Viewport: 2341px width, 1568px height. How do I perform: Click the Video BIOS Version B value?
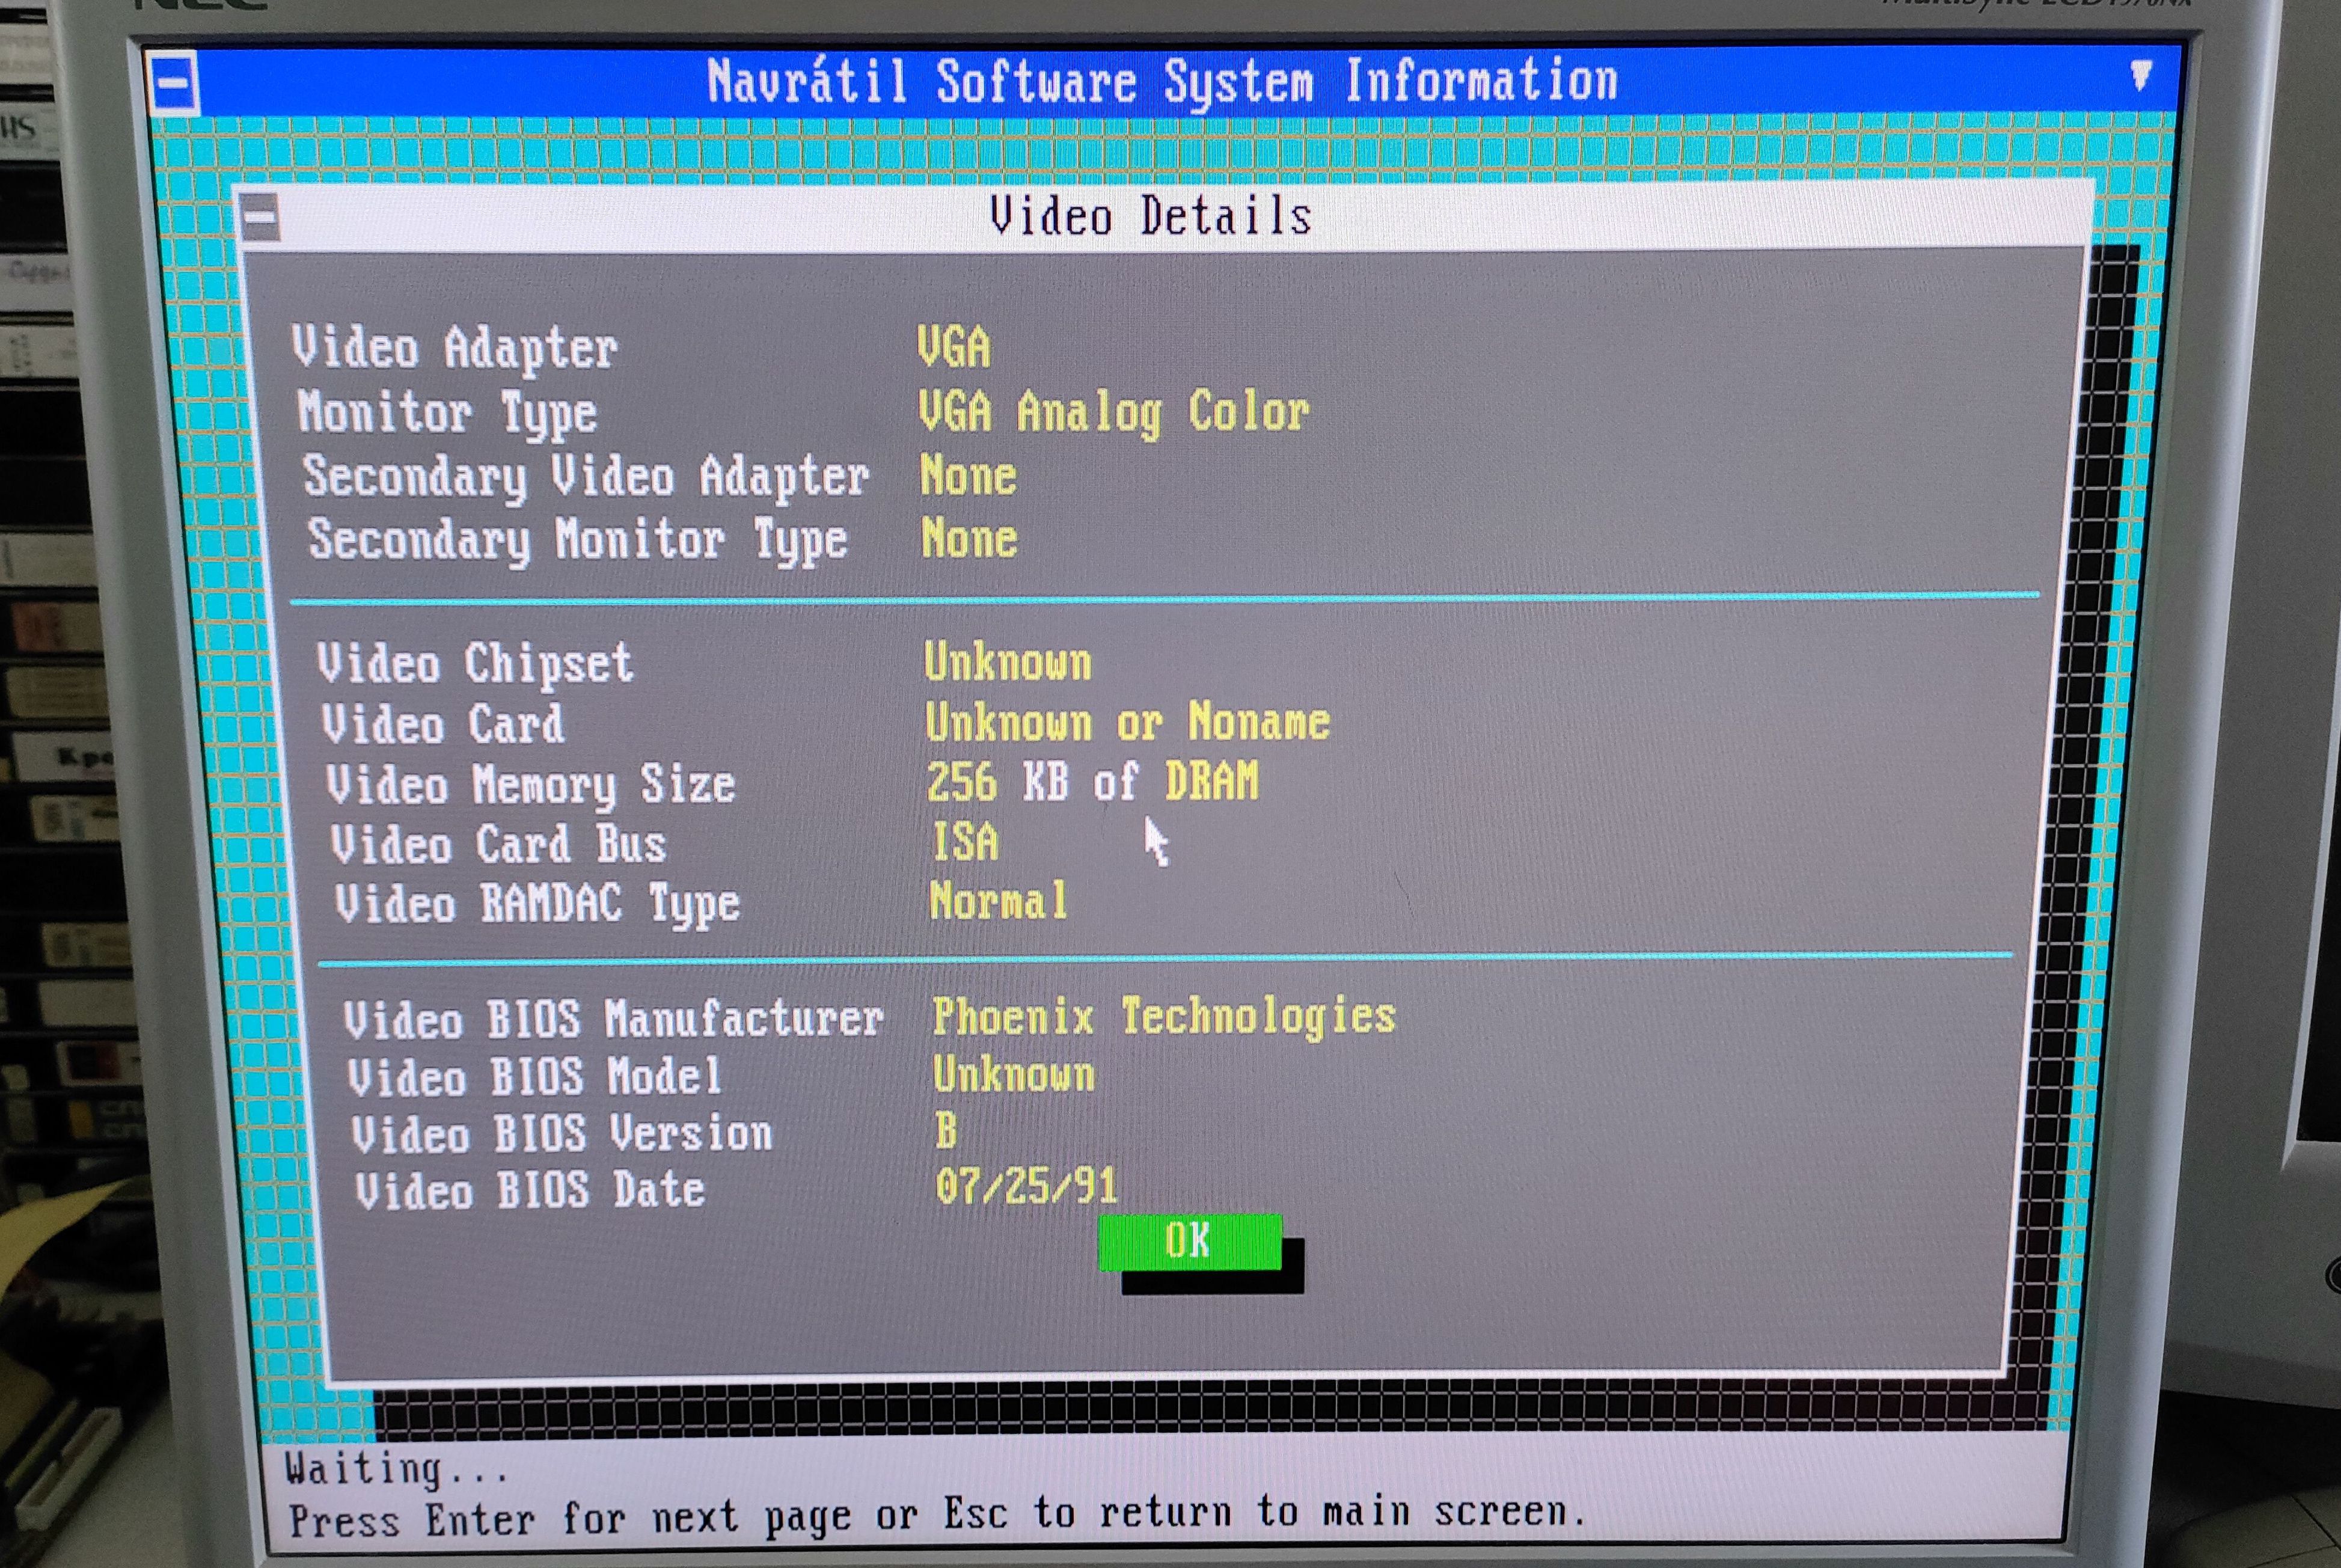(x=946, y=1131)
